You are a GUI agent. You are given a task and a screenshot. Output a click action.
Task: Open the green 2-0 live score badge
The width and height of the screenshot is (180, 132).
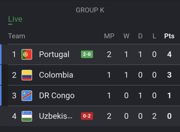pyautogui.click(x=87, y=54)
